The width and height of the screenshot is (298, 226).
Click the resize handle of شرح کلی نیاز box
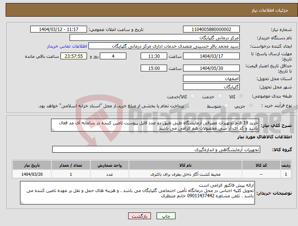click(53, 130)
